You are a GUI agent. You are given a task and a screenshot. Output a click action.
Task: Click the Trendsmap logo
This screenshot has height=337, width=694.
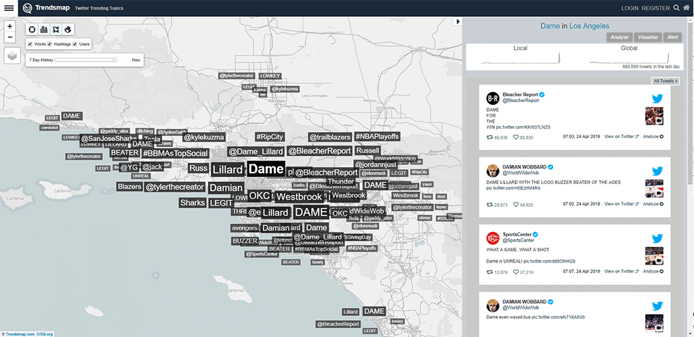click(x=47, y=8)
